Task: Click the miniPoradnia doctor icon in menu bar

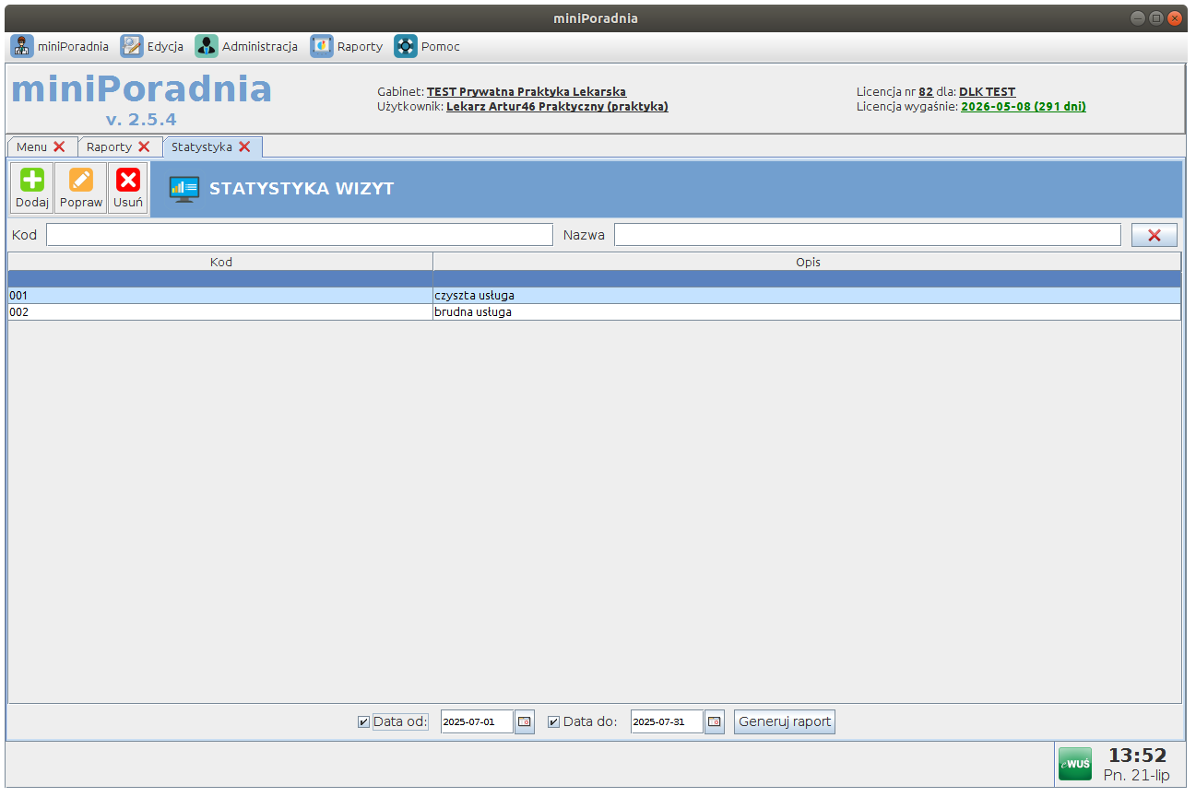Action: (22, 46)
